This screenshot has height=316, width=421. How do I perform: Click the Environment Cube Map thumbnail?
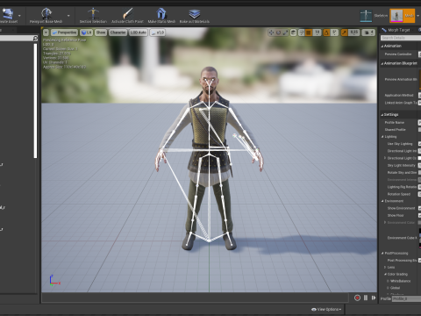click(x=420, y=238)
